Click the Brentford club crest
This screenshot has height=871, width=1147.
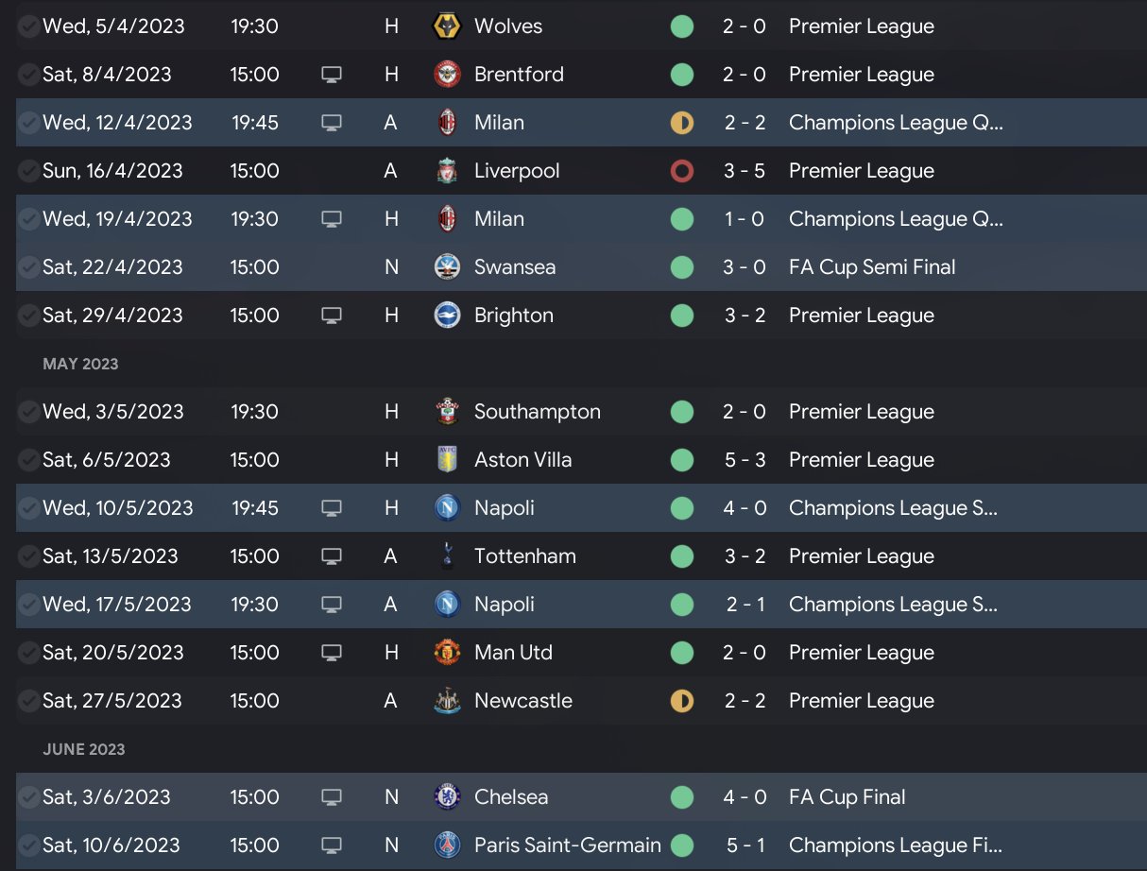[447, 75]
